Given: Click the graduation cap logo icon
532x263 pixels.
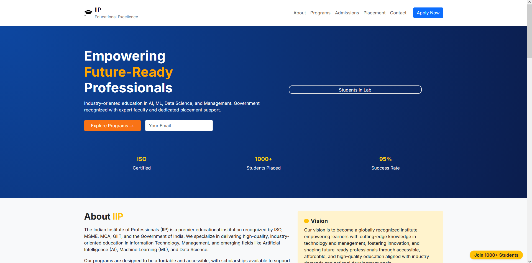Looking at the screenshot, I should (x=88, y=13).
